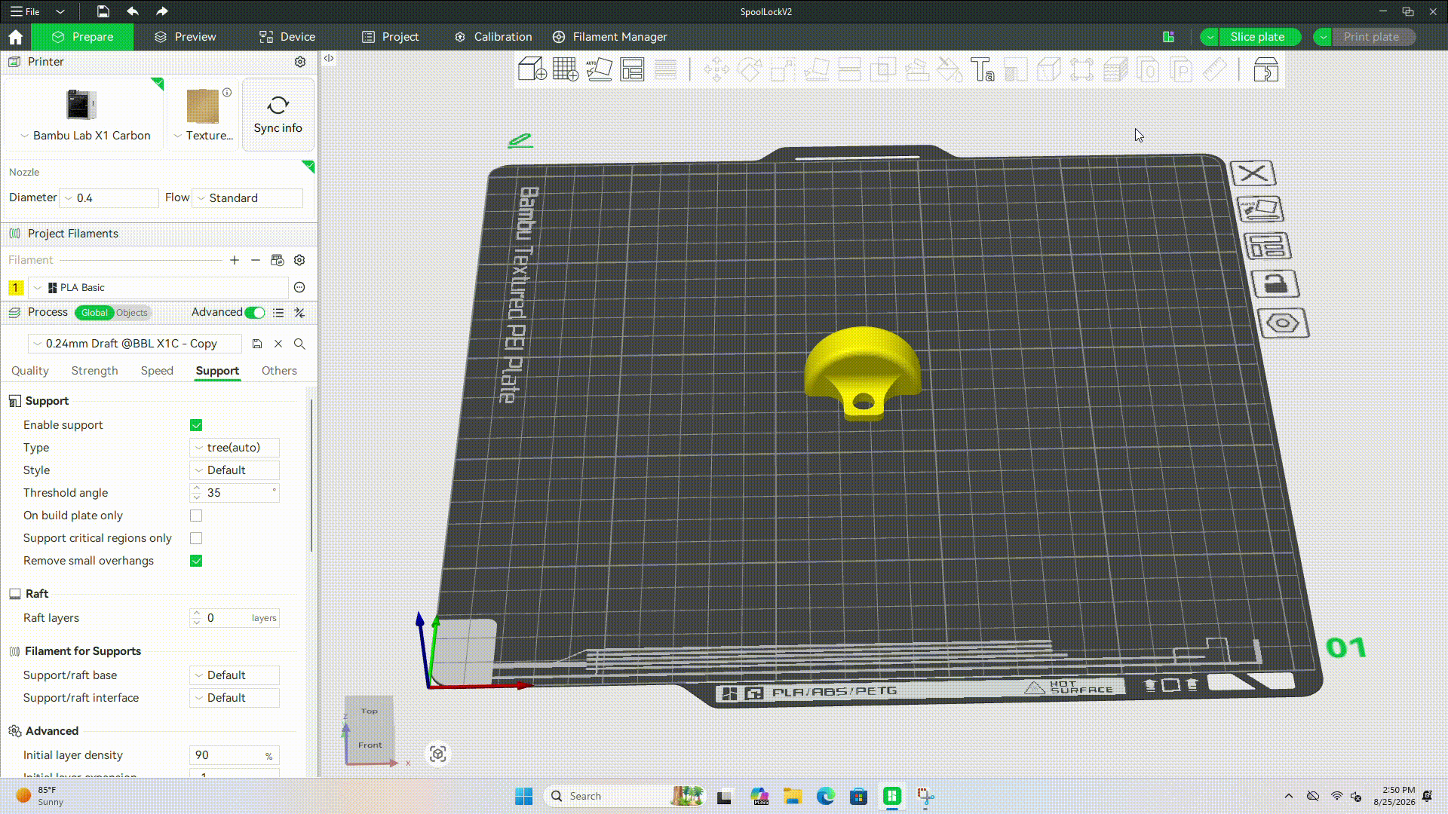This screenshot has height=814, width=1448.
Task: Open Flow Standard dropdown
Action: click(x=247, y=198)
